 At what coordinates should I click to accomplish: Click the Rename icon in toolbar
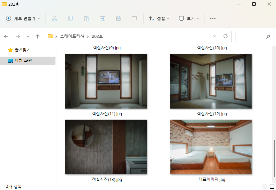(103, 18)
